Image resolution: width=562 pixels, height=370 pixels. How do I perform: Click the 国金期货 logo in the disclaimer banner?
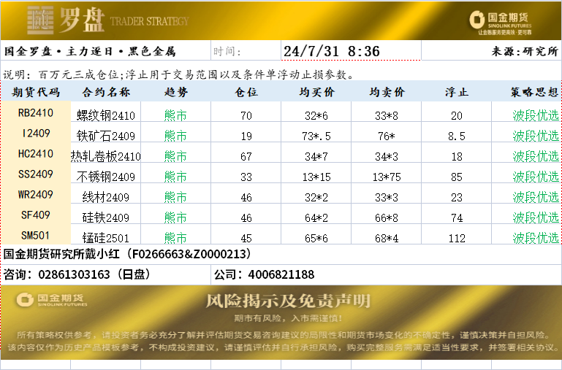(52, 299)
